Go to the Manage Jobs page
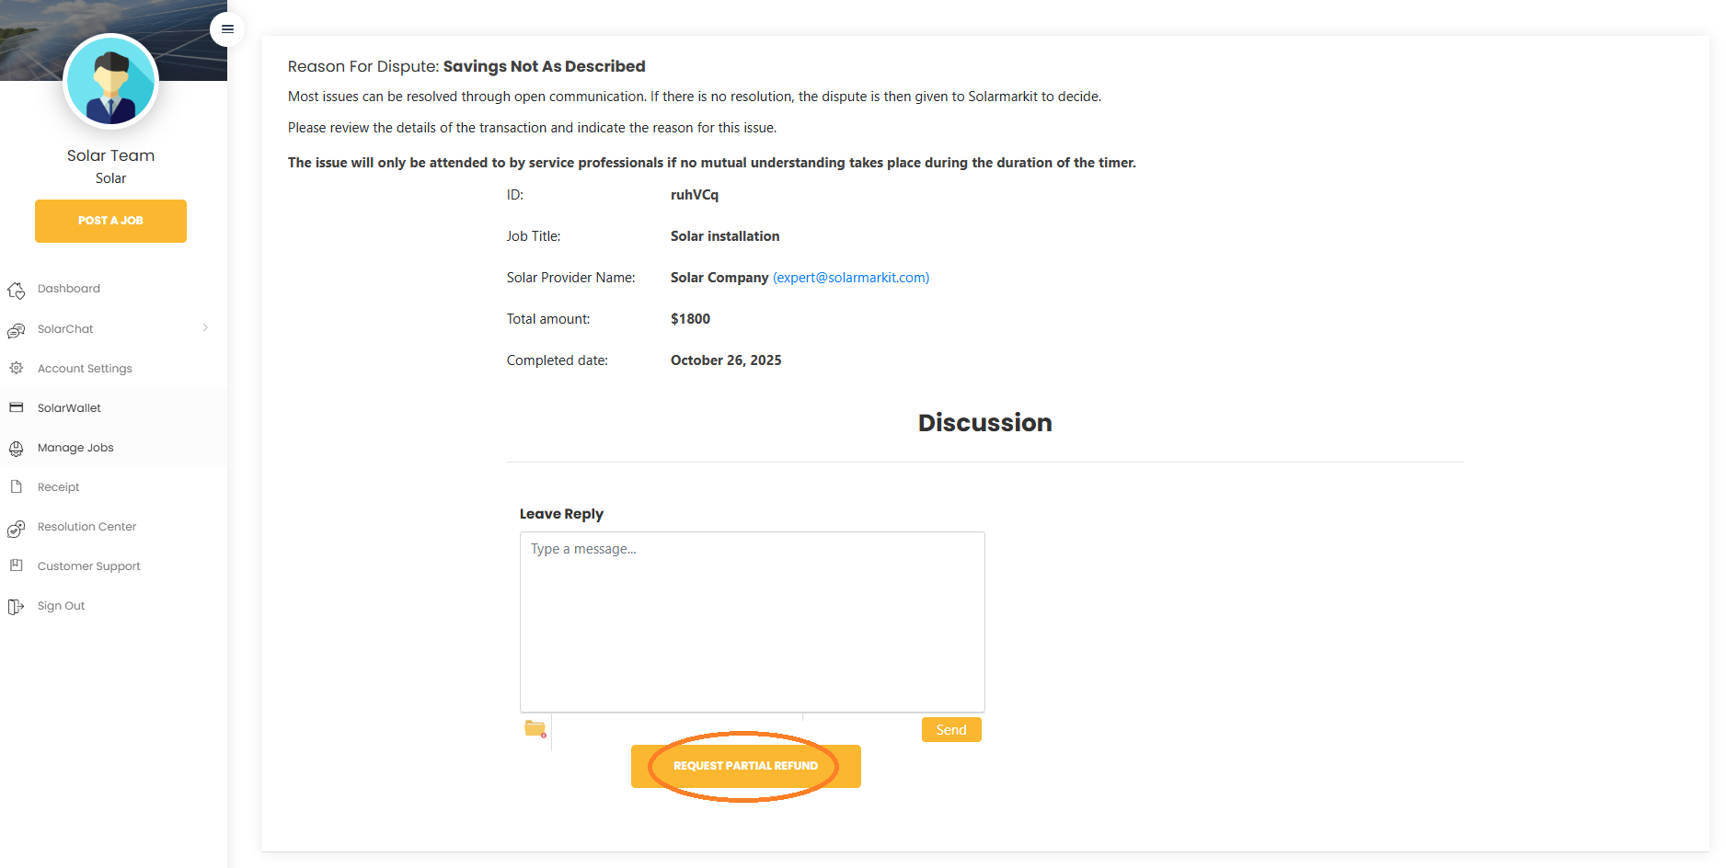The image size is (1726, 868). pos(75,448)
